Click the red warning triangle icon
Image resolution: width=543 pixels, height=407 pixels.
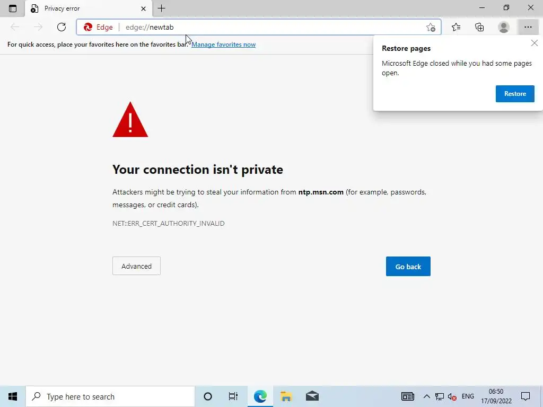(130, 120)
